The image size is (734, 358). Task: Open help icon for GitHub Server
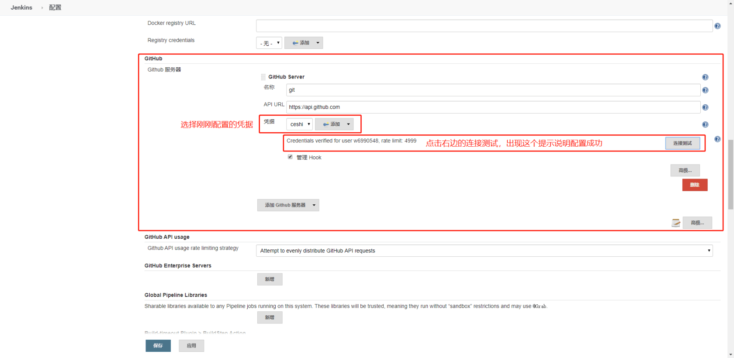click(x=705, y=77)
